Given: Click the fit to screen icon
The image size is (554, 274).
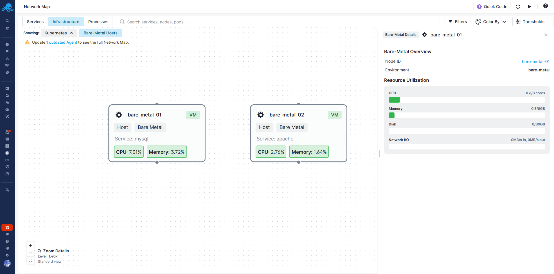Looking at the screenshot, I should pyautogui.click(x=30, y=260).
